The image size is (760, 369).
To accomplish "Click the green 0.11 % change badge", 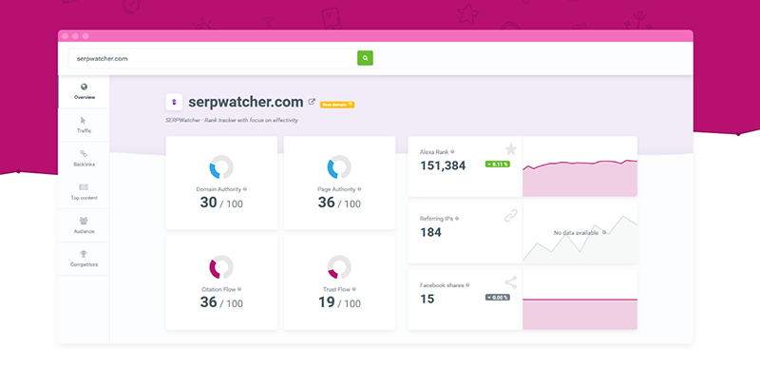I will (497, 165).
